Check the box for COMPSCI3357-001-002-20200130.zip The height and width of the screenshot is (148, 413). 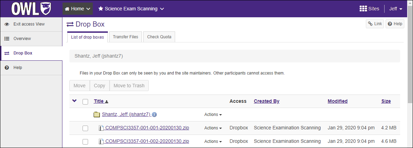(85, 142)
